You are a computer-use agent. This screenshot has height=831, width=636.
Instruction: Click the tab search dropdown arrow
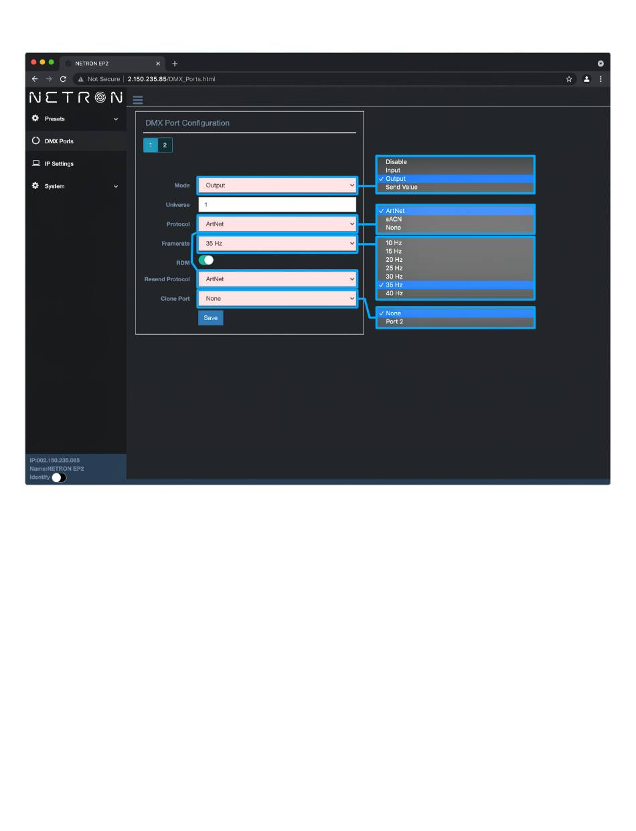tap(601, 64)
